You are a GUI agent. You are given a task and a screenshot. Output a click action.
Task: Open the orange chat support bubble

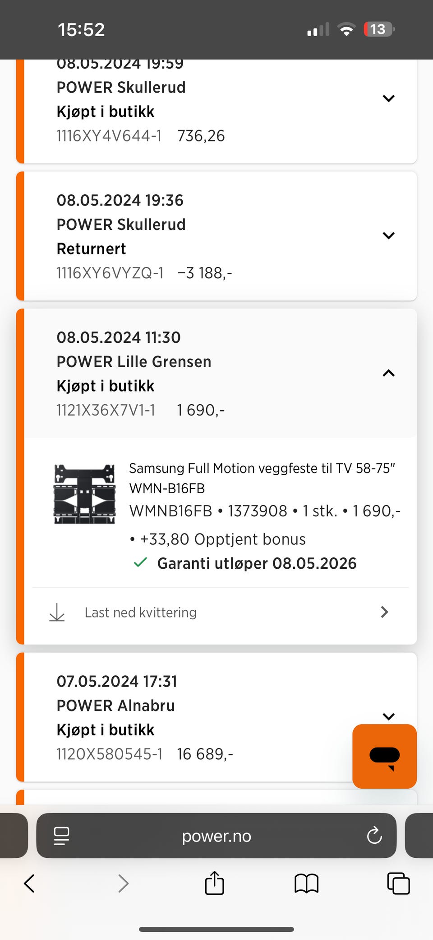pos(384,756)
